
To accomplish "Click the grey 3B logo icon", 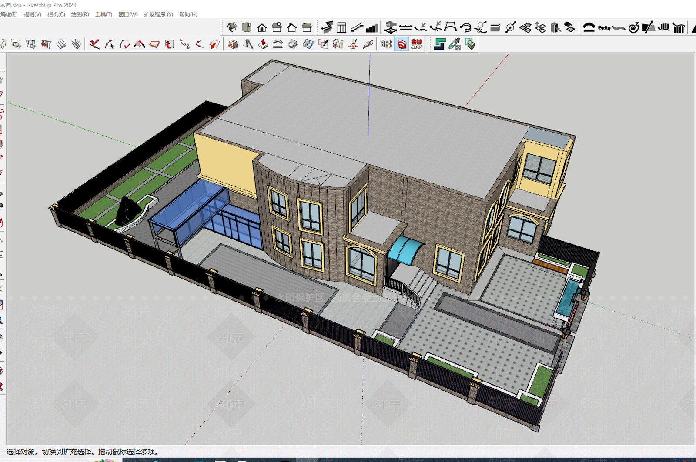I will [386, 44].
